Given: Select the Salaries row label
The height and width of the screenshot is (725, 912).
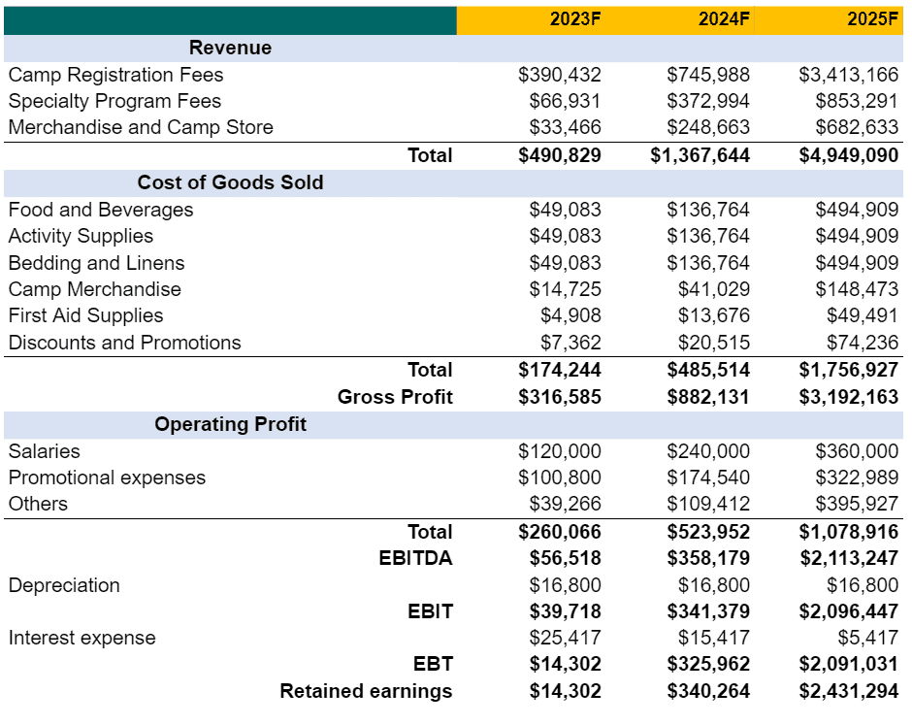Looking at the screenshot, I should (45, 451).
